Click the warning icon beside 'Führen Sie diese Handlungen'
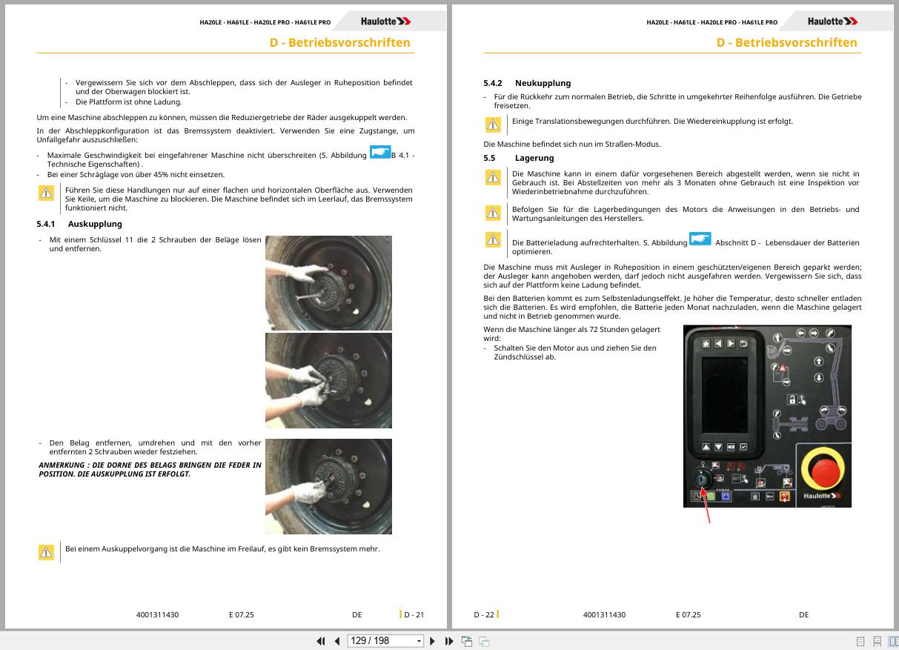Screen dimensions: 899x650 click(46, 193)
